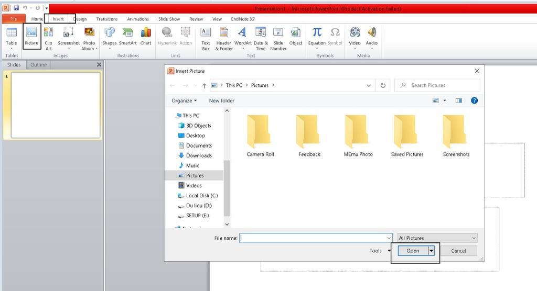Go up one folder level in dialog

204,85
